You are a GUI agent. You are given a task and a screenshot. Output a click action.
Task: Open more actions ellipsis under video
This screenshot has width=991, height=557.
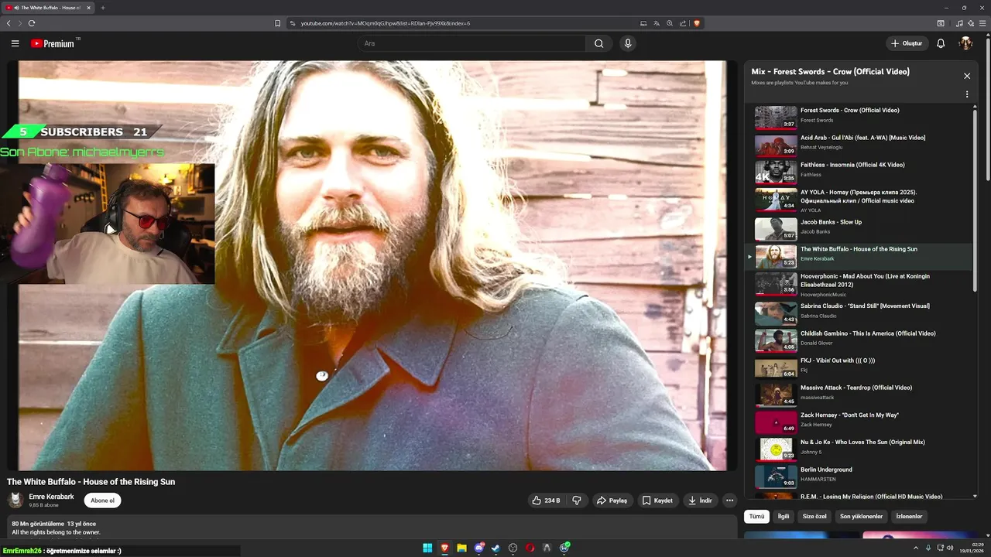coord(729,501)
